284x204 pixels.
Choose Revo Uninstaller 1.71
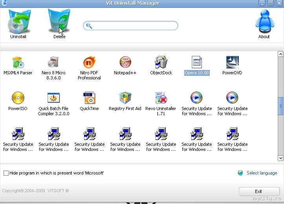161,104
